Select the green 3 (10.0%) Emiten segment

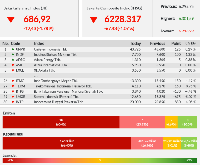point(187,122)
